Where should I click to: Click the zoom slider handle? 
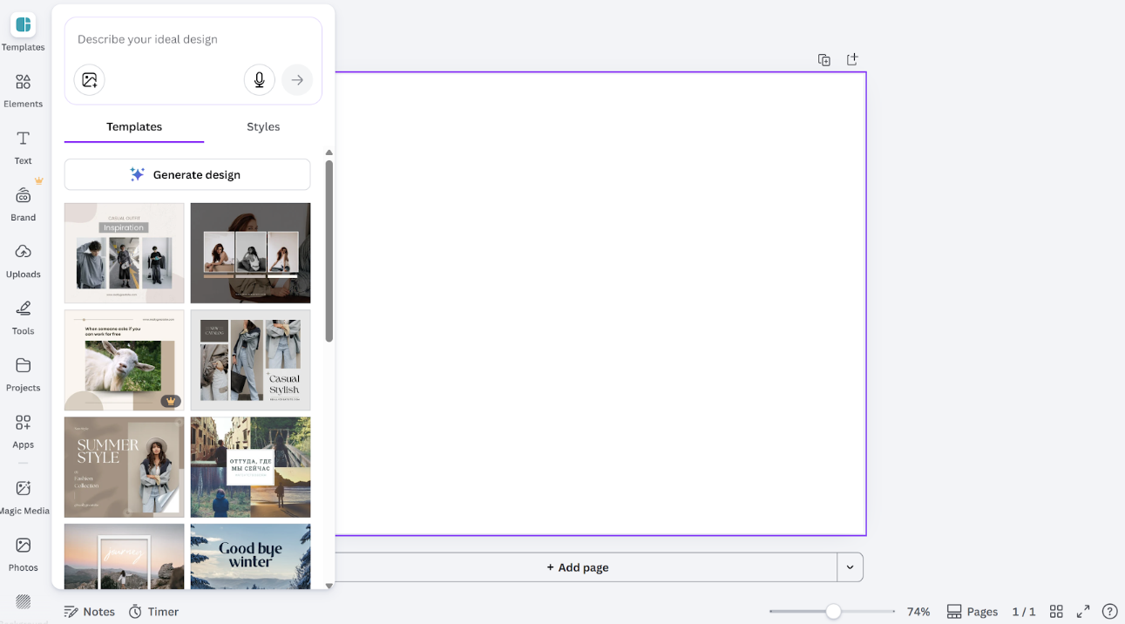tap(833, 612)
